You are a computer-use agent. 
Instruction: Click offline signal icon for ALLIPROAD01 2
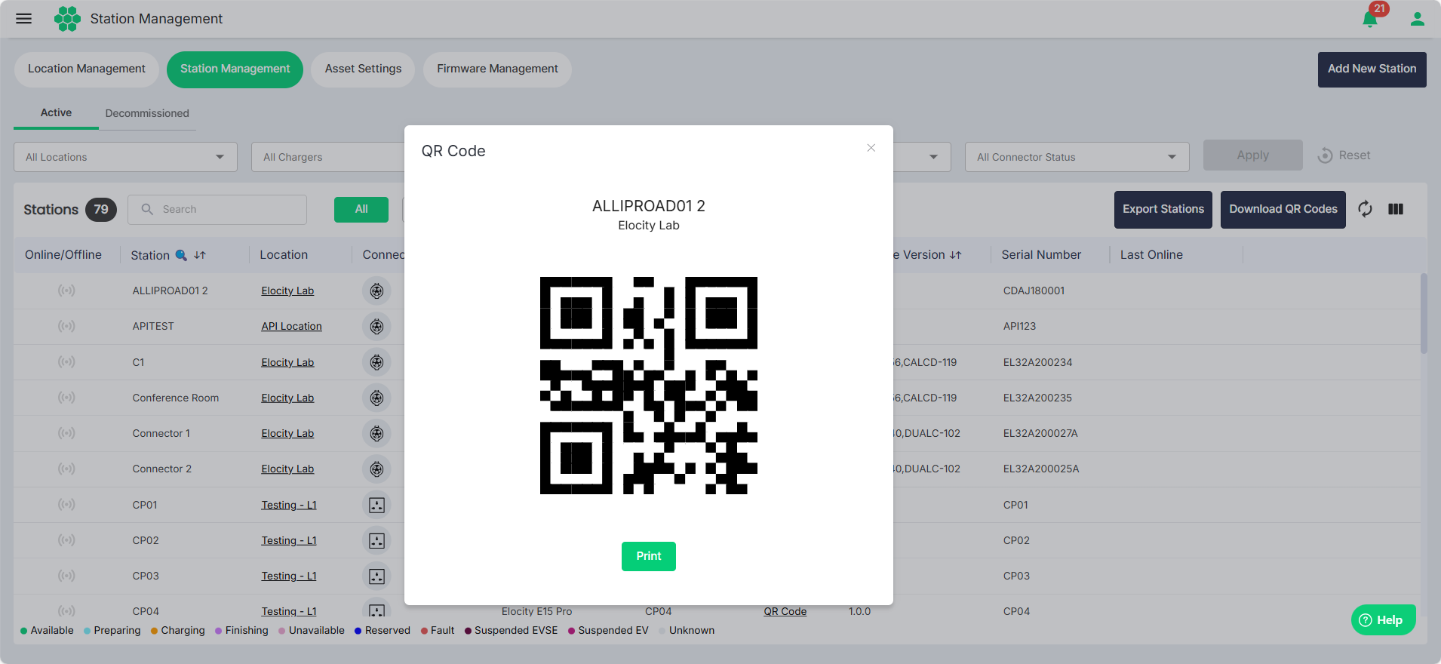point(66,290)
